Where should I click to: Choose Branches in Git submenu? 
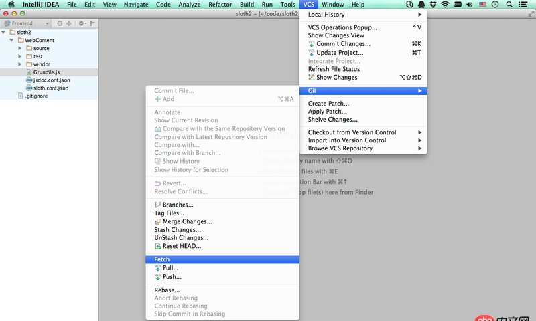tap(222, 205)
